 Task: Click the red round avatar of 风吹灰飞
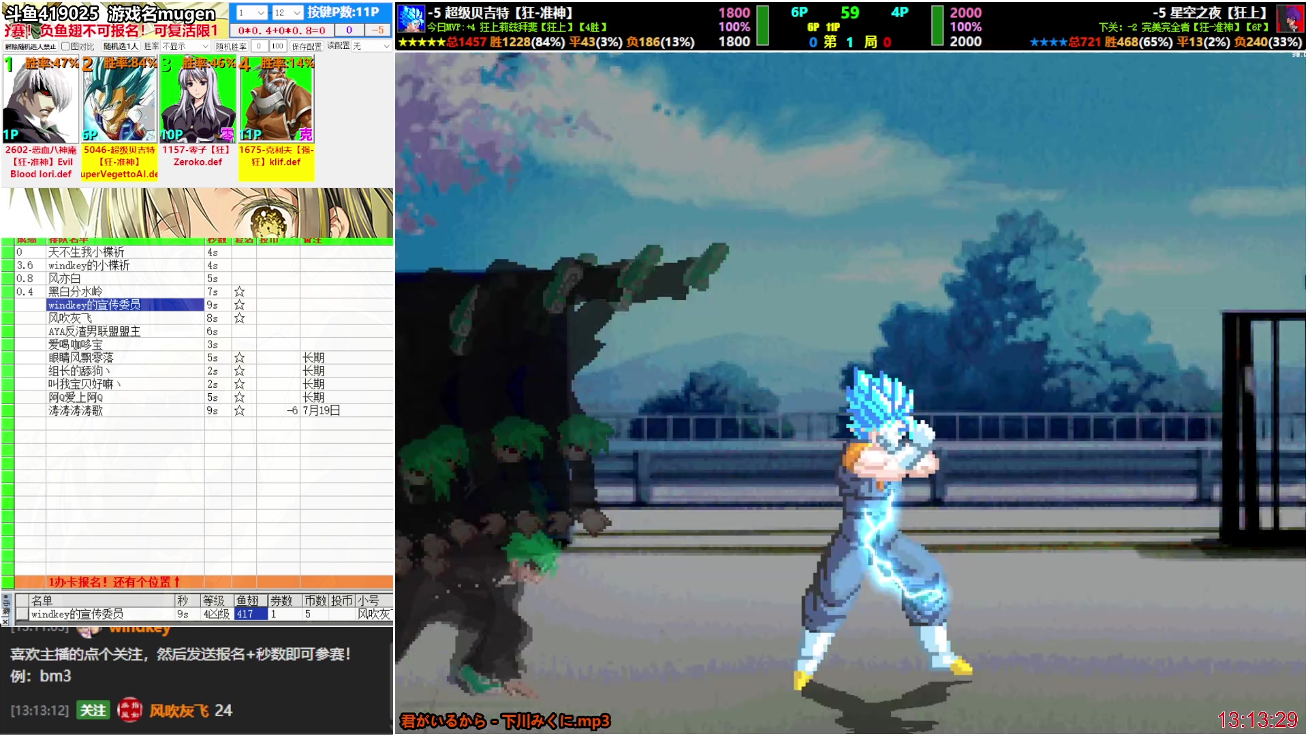(x=129, y=710)
